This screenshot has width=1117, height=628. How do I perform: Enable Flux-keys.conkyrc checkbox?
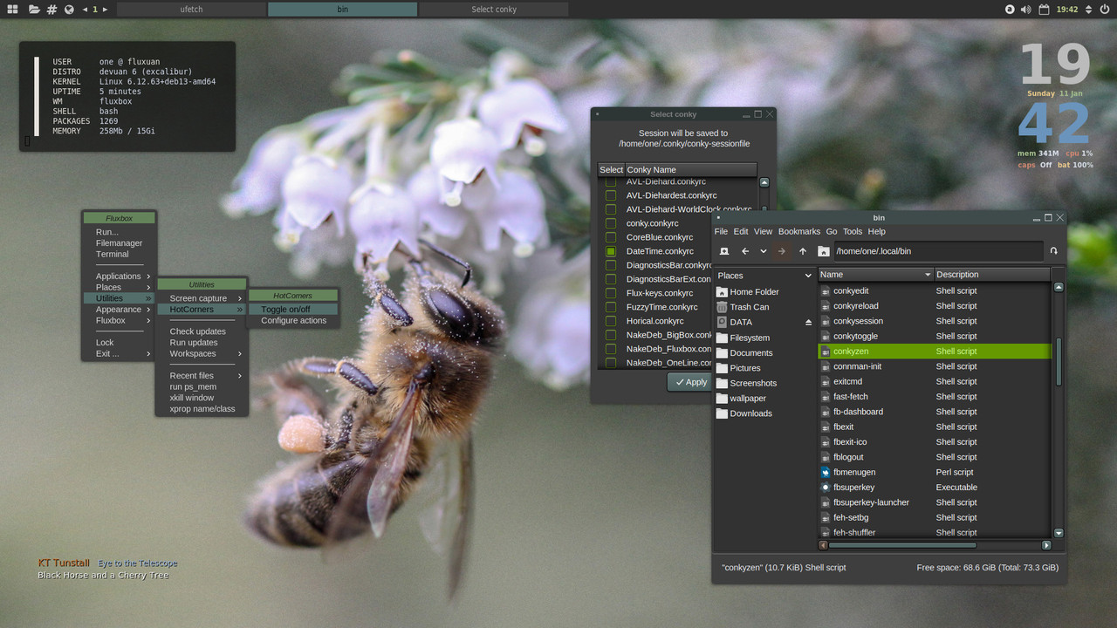click(x=611, y=293)
